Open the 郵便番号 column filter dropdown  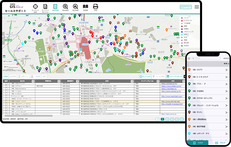coord(77,81)
